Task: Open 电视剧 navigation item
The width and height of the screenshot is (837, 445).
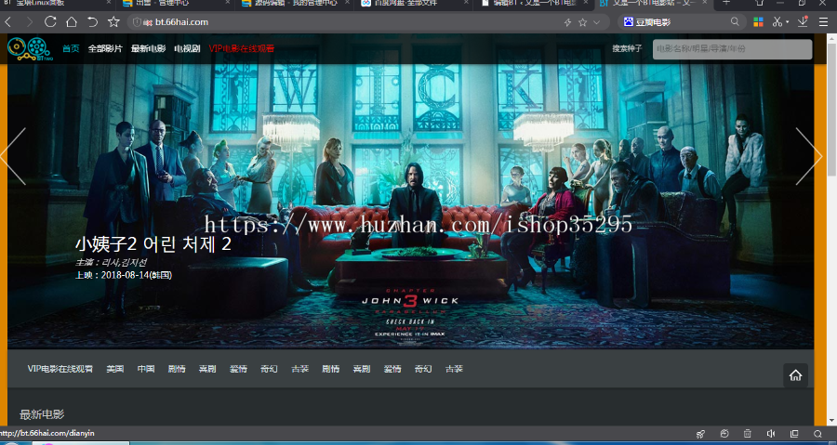Action: pos(187,48)
